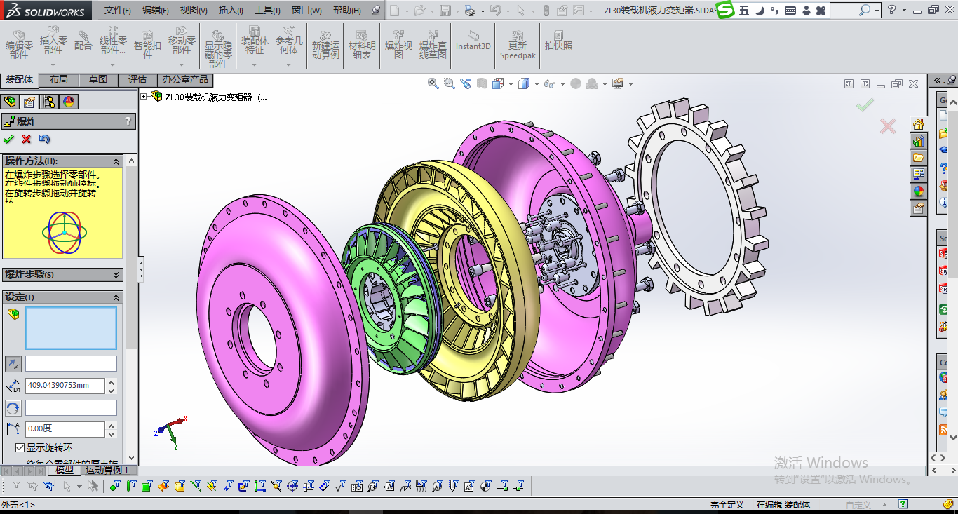Click the explode distance field 409.04390753mm
The height and width of the screenshot is (514, 958).
coord(65,386)
